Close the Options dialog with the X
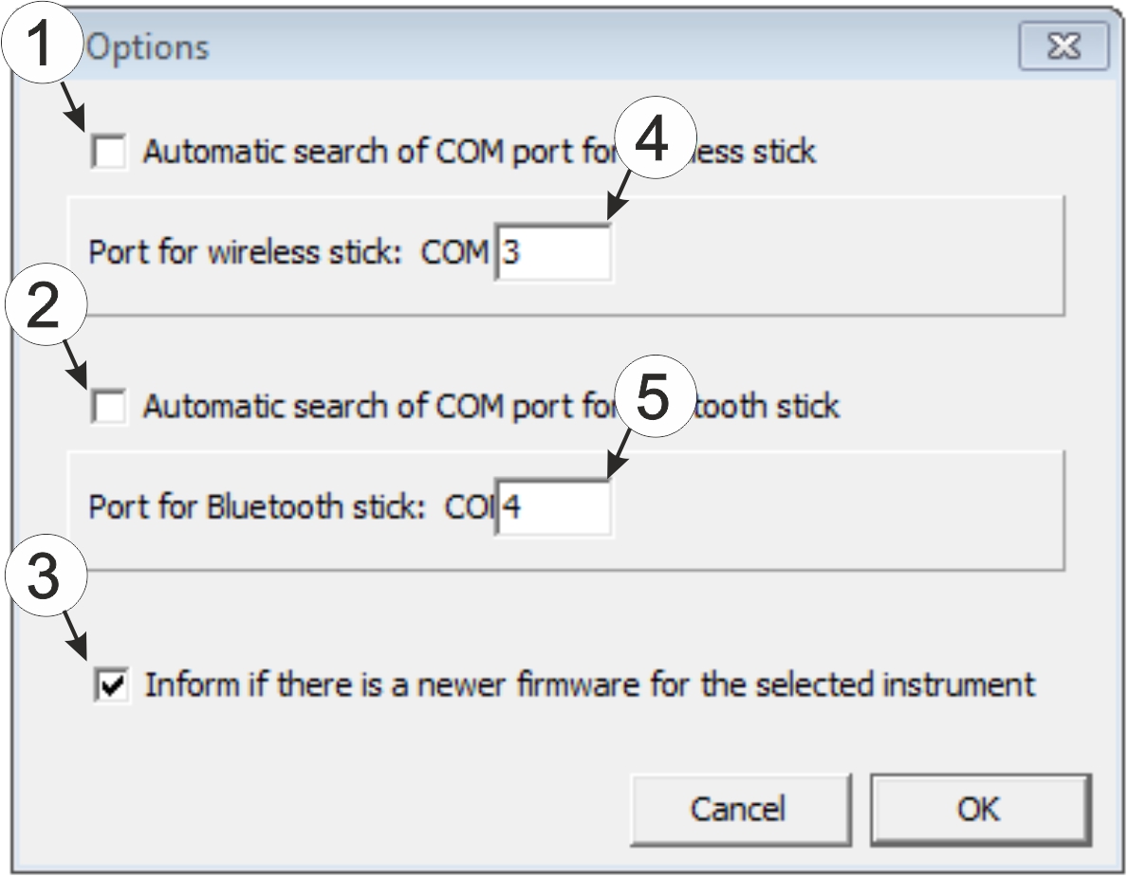 click(x=1063, y=46)
